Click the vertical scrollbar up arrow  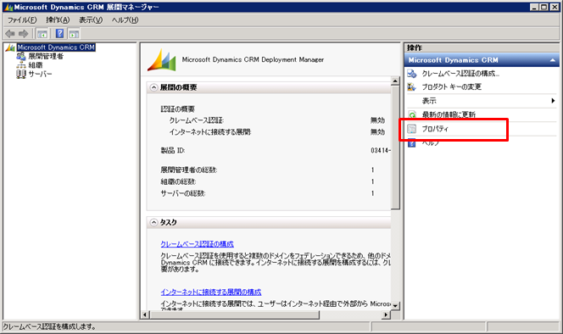point(395,81)
